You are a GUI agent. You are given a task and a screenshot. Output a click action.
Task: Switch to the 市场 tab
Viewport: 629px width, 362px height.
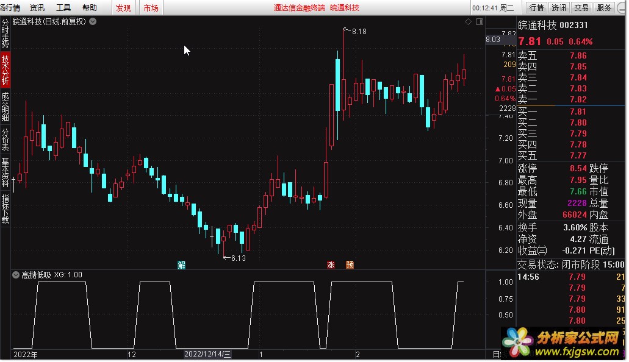[151, 7]
